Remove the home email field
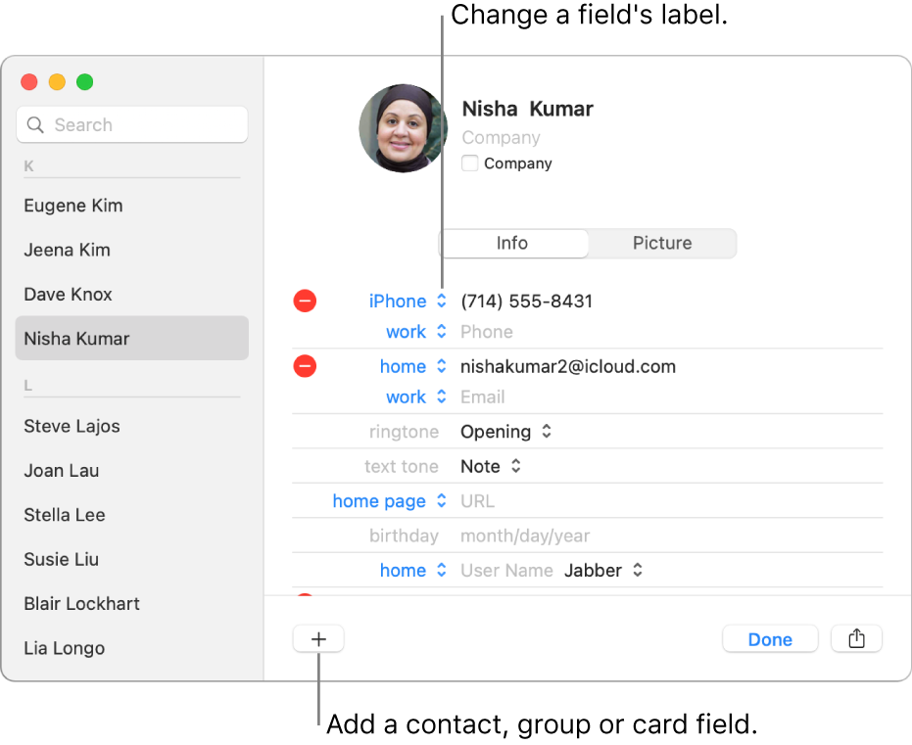This screenshot has height=745, width=912. pos(305,366)
